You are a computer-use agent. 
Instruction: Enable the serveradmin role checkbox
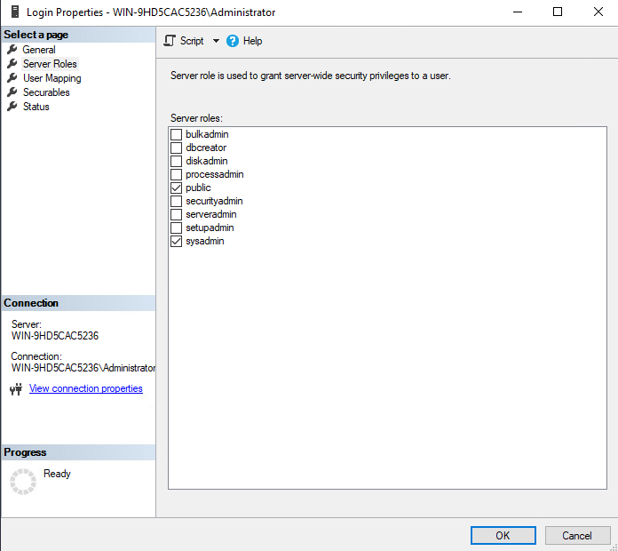[176, 214]
